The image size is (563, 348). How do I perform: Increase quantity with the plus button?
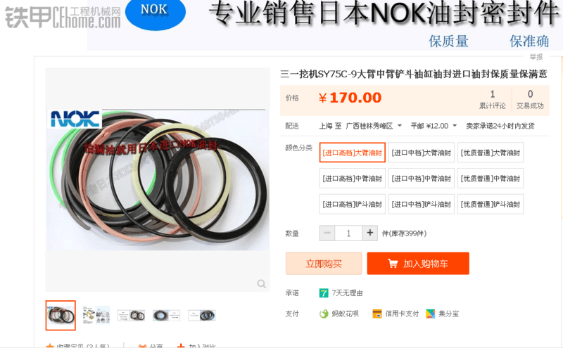(370, 233)
